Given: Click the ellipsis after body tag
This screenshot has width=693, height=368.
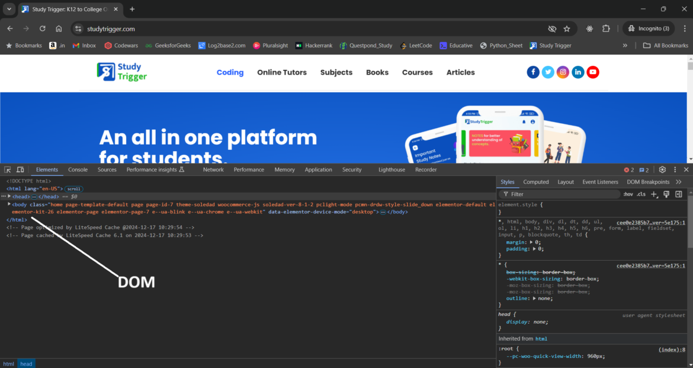Looking at the screenshot, I should (383, 212).
